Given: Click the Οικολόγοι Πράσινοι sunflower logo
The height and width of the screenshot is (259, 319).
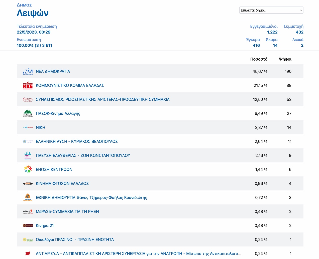Looking at the screenshot, I should [x=28, y=239].
